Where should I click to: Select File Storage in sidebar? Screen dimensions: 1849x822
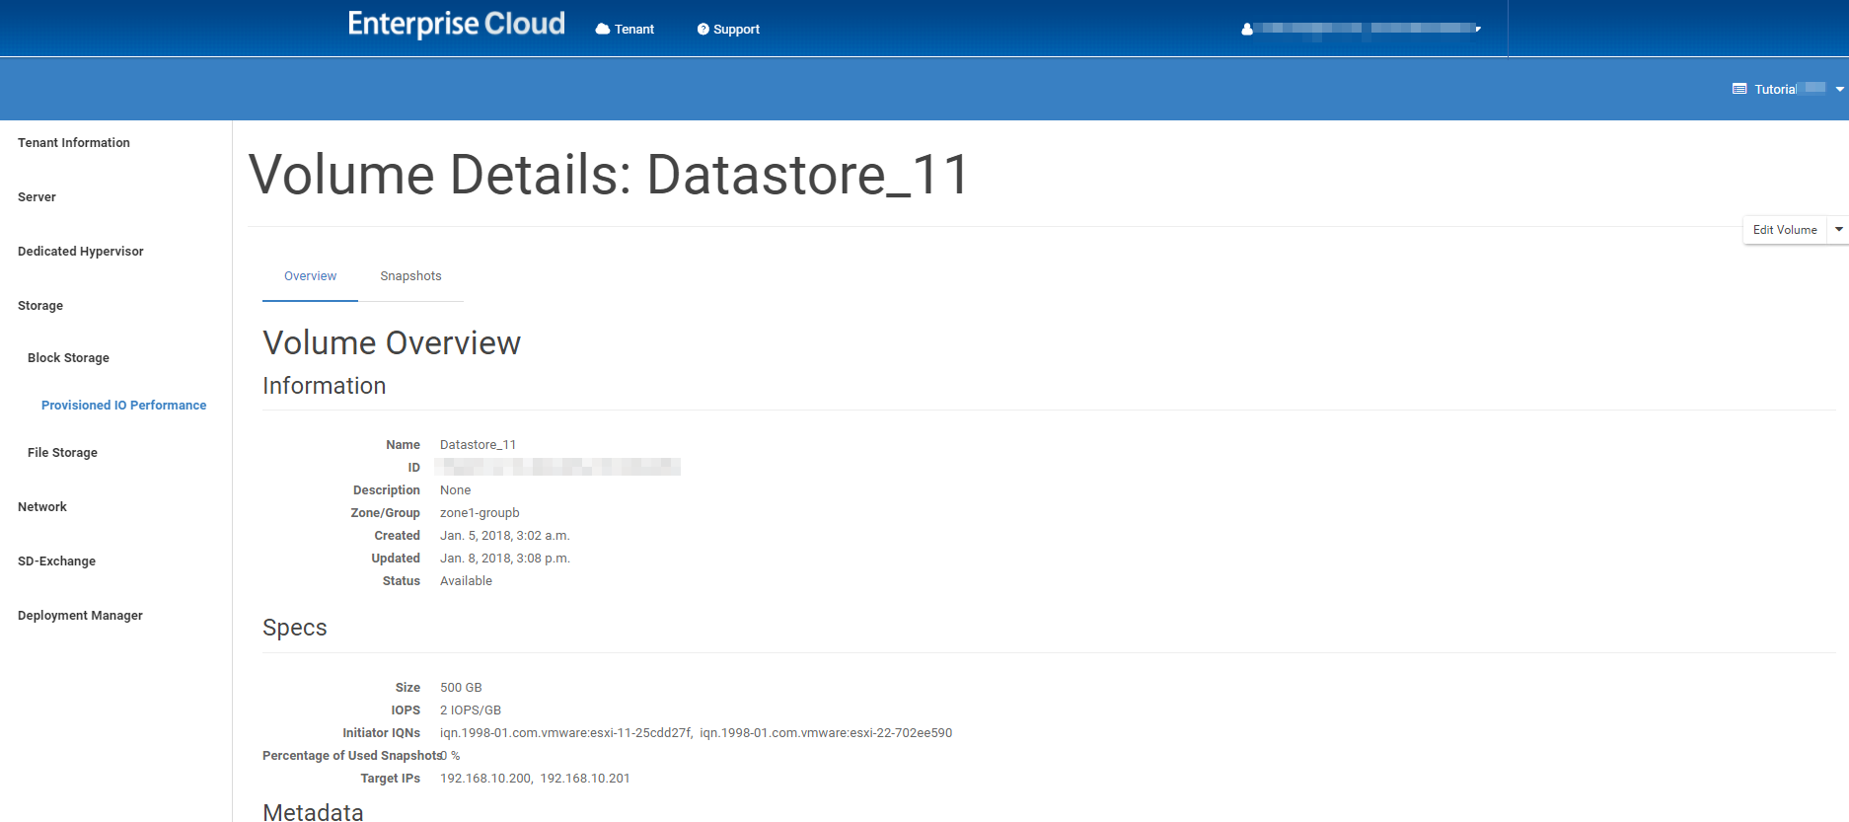[x=62, y=453]
